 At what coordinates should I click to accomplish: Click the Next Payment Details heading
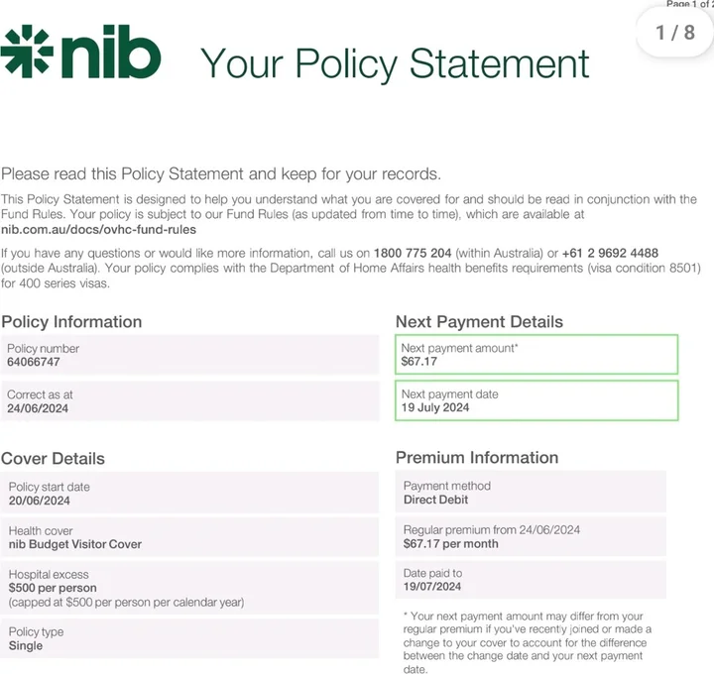click(x=479, y=322)
